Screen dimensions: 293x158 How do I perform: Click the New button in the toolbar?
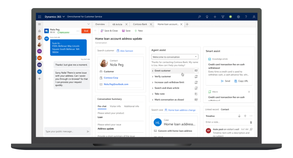coord(138,31)
